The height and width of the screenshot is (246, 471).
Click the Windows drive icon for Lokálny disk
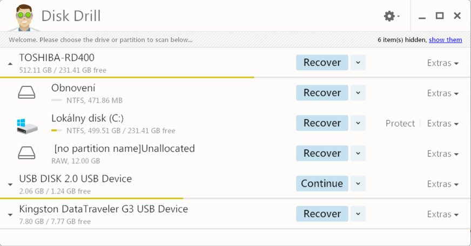(x=27, y=125)
